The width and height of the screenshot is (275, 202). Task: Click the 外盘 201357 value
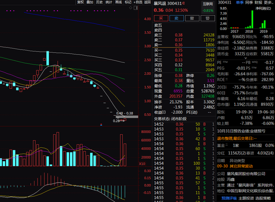[176, 96]
